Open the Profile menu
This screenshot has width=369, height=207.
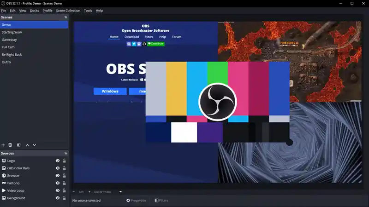[48, 11]
